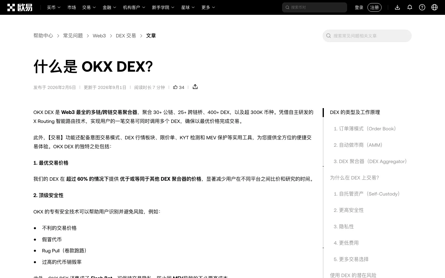Screen dimensions: 445x278
Task: Focus the 搜索常见问题相关文章 search field
Action: click(x=367, y=36)
